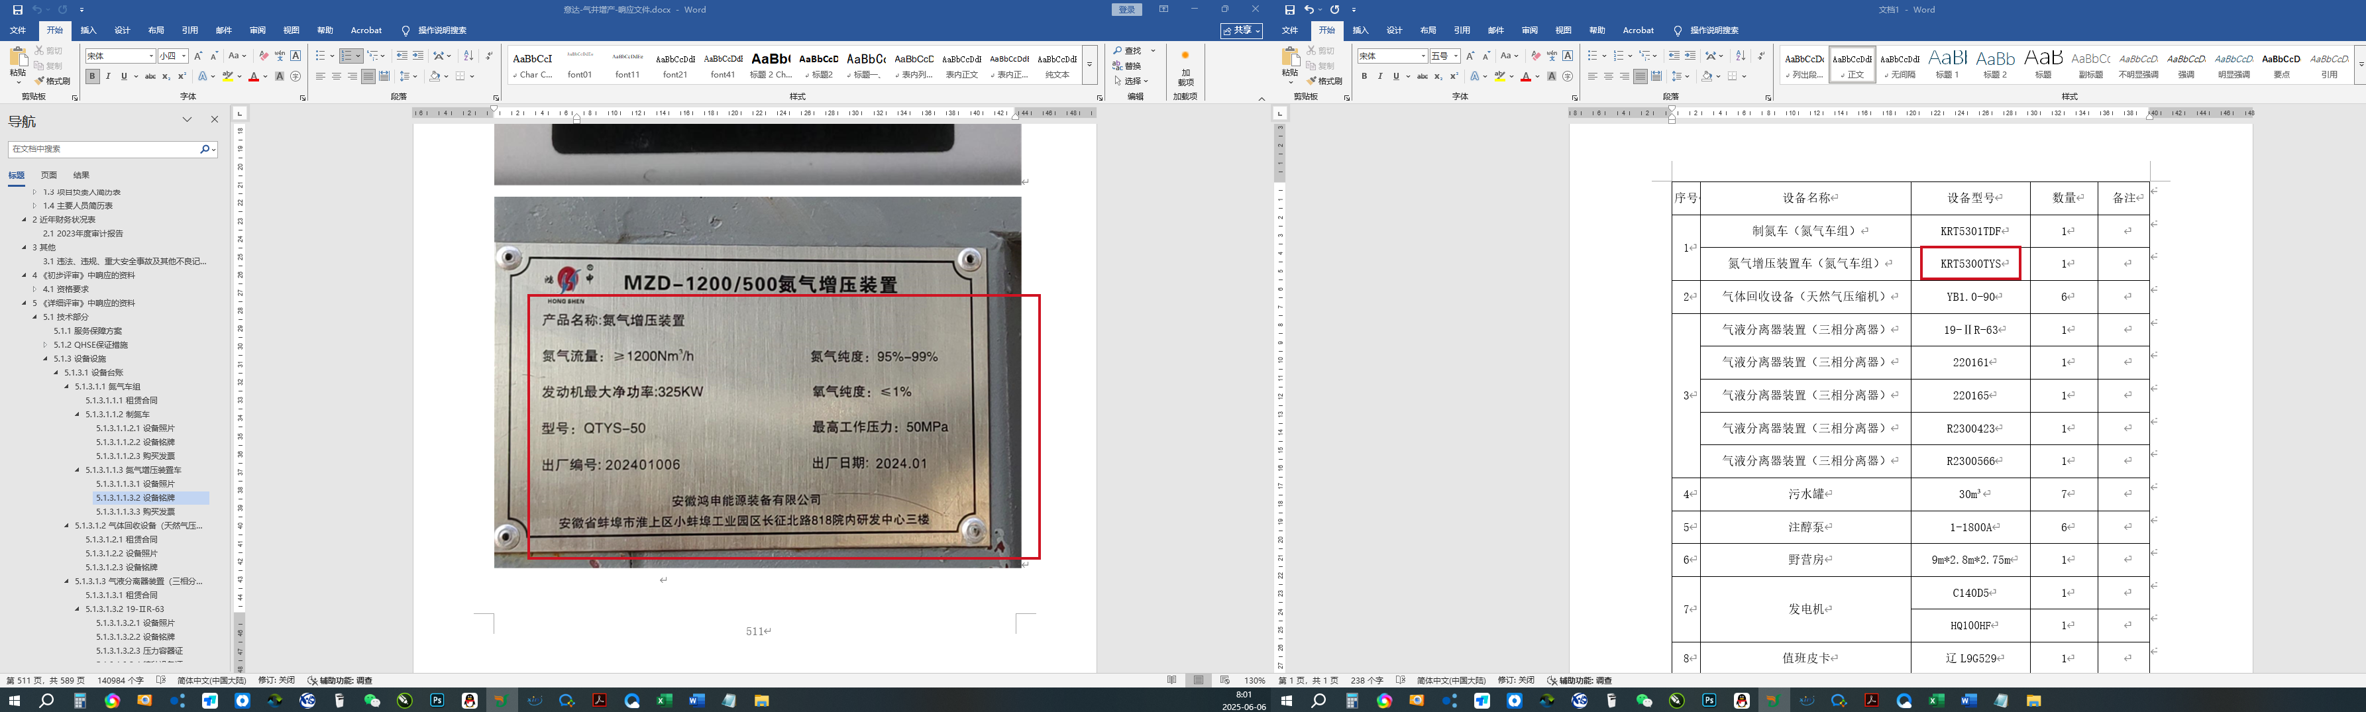Apply superscript in left Word window
Viewport: 2366px width, 712px height.
coord(182,76)
